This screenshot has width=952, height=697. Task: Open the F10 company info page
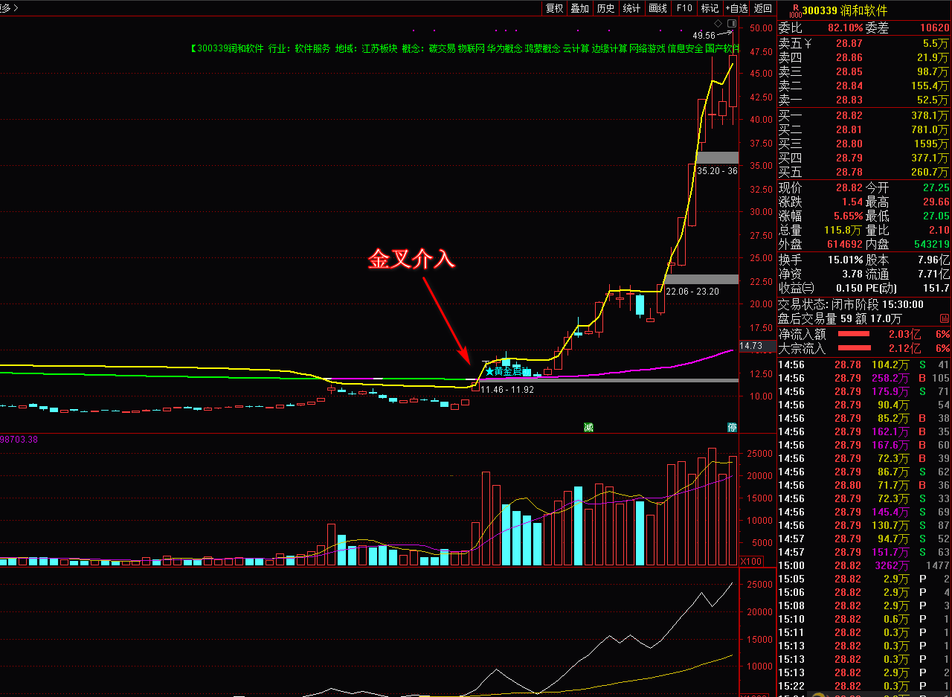pos(684,8)
